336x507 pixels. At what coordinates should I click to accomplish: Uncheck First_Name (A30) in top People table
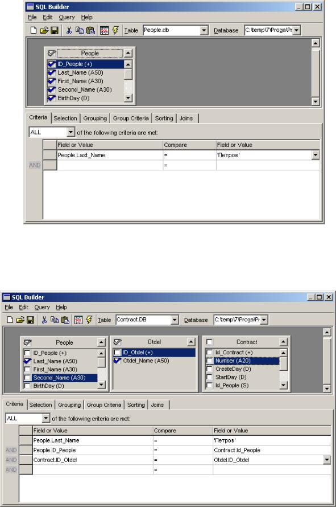pyautogui.click(x=52, y=81)
